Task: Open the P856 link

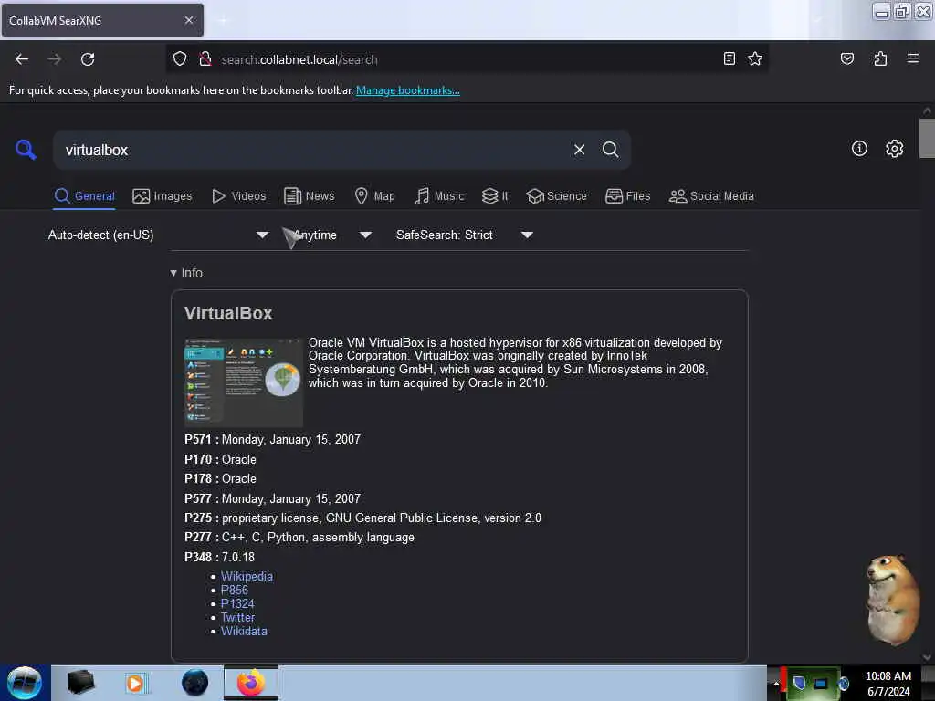Action: (x=235, y=591)
